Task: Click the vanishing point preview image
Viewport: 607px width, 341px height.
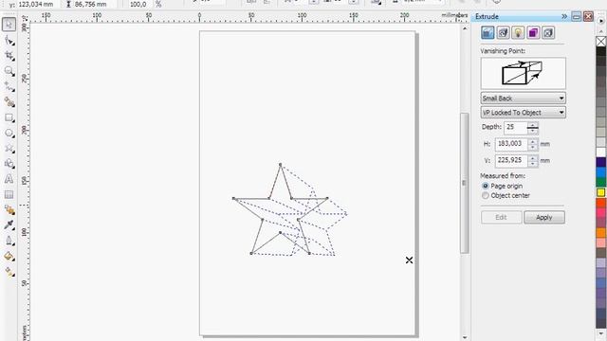Action: [x=523, y=74]
